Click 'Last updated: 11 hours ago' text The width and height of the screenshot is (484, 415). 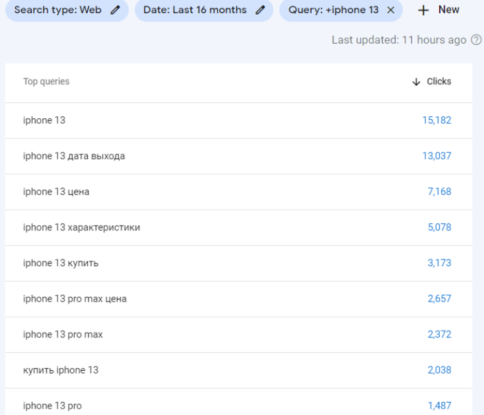[x=399, y=40]
